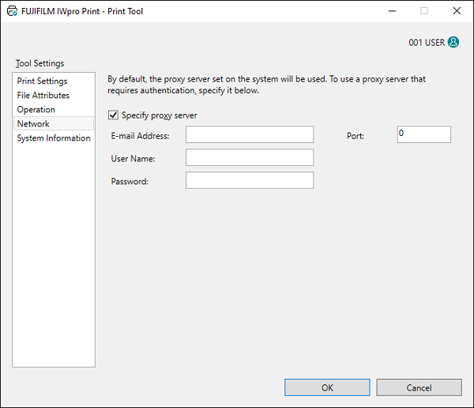Click the maximize window button
Screen dimensions: 474x408
(x=423, y=12)
